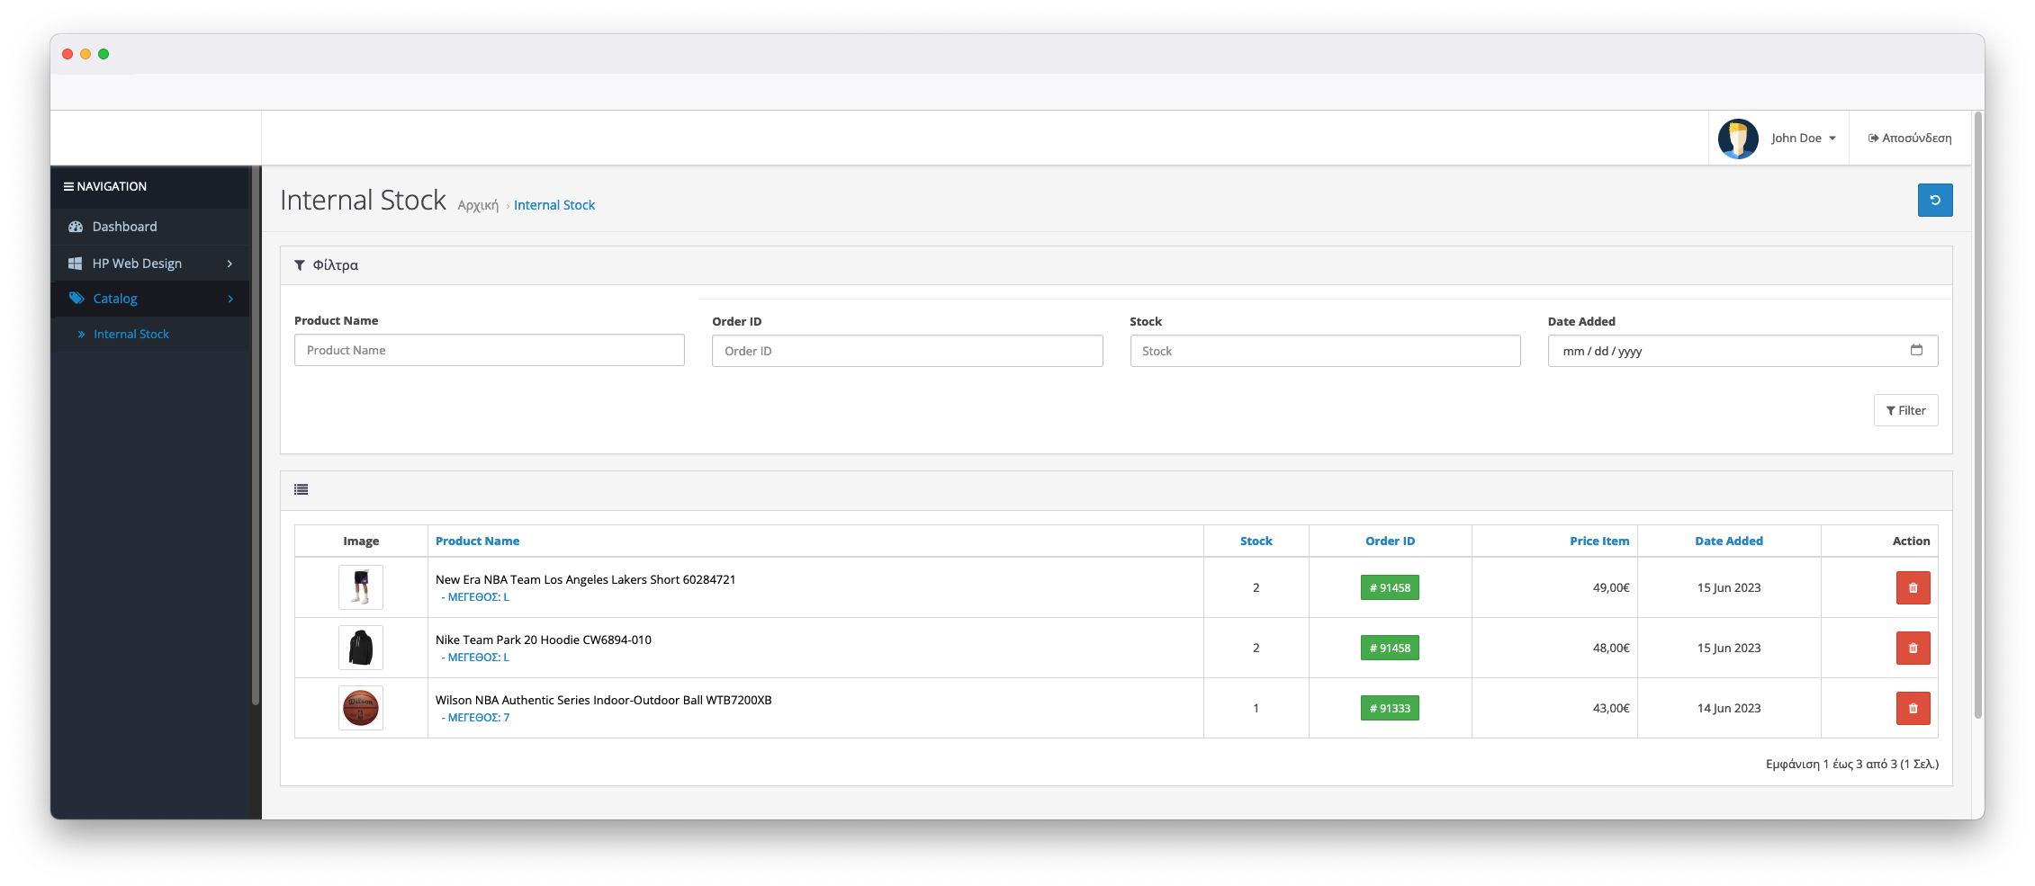The image size is (2035, 886).
Task: Click the basketball product thumbnail
Action: coord(361,709)
